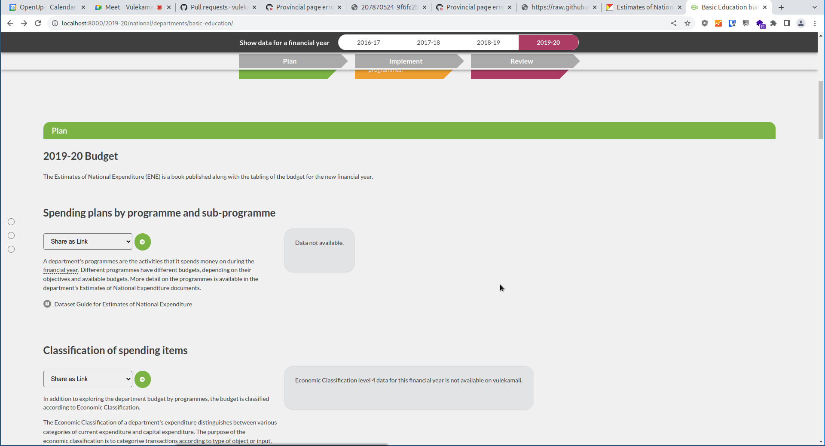Select the 2017-18 financial year option

(x=428, y=43)
